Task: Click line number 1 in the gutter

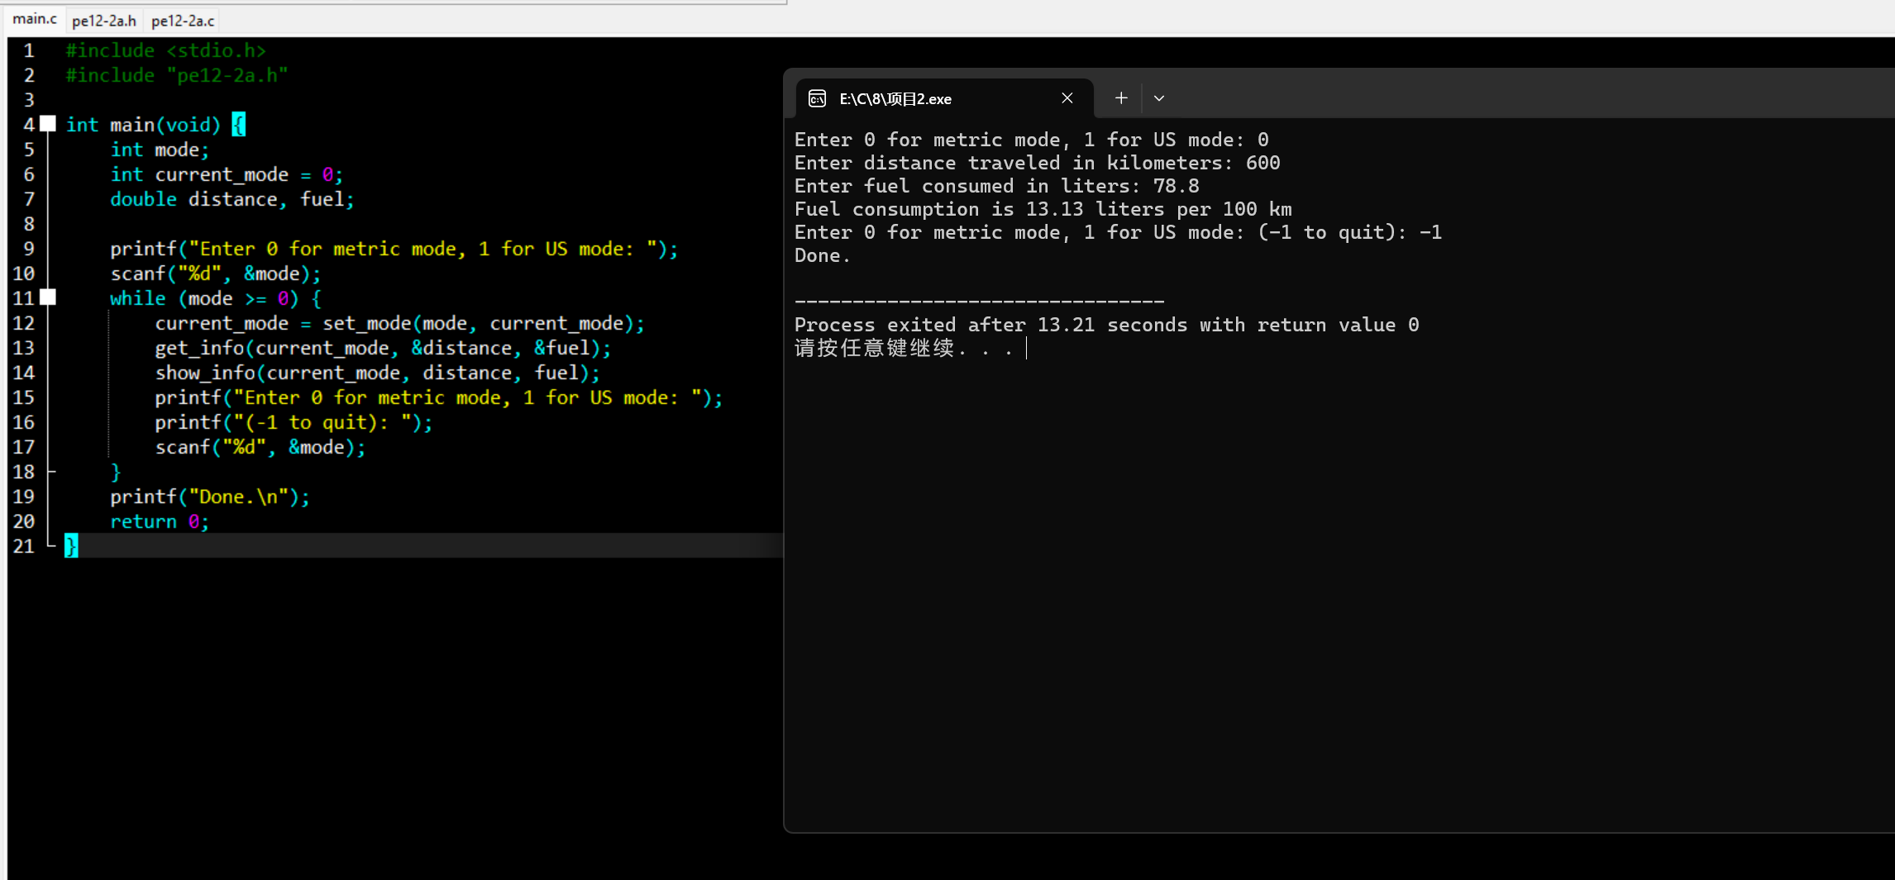Action: [28, 50]
